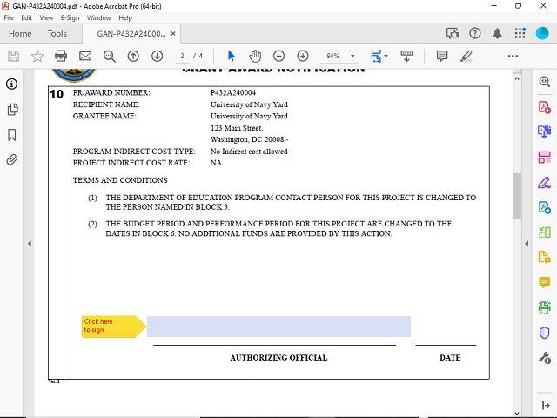
Task: Collapse the right tools pane arrow
Action: coord(527,243)
